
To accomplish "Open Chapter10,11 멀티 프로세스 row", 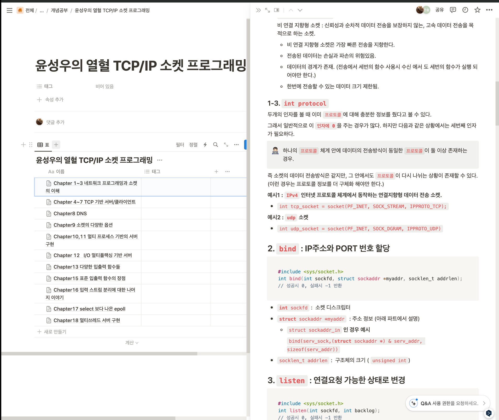I will [92, 240].
